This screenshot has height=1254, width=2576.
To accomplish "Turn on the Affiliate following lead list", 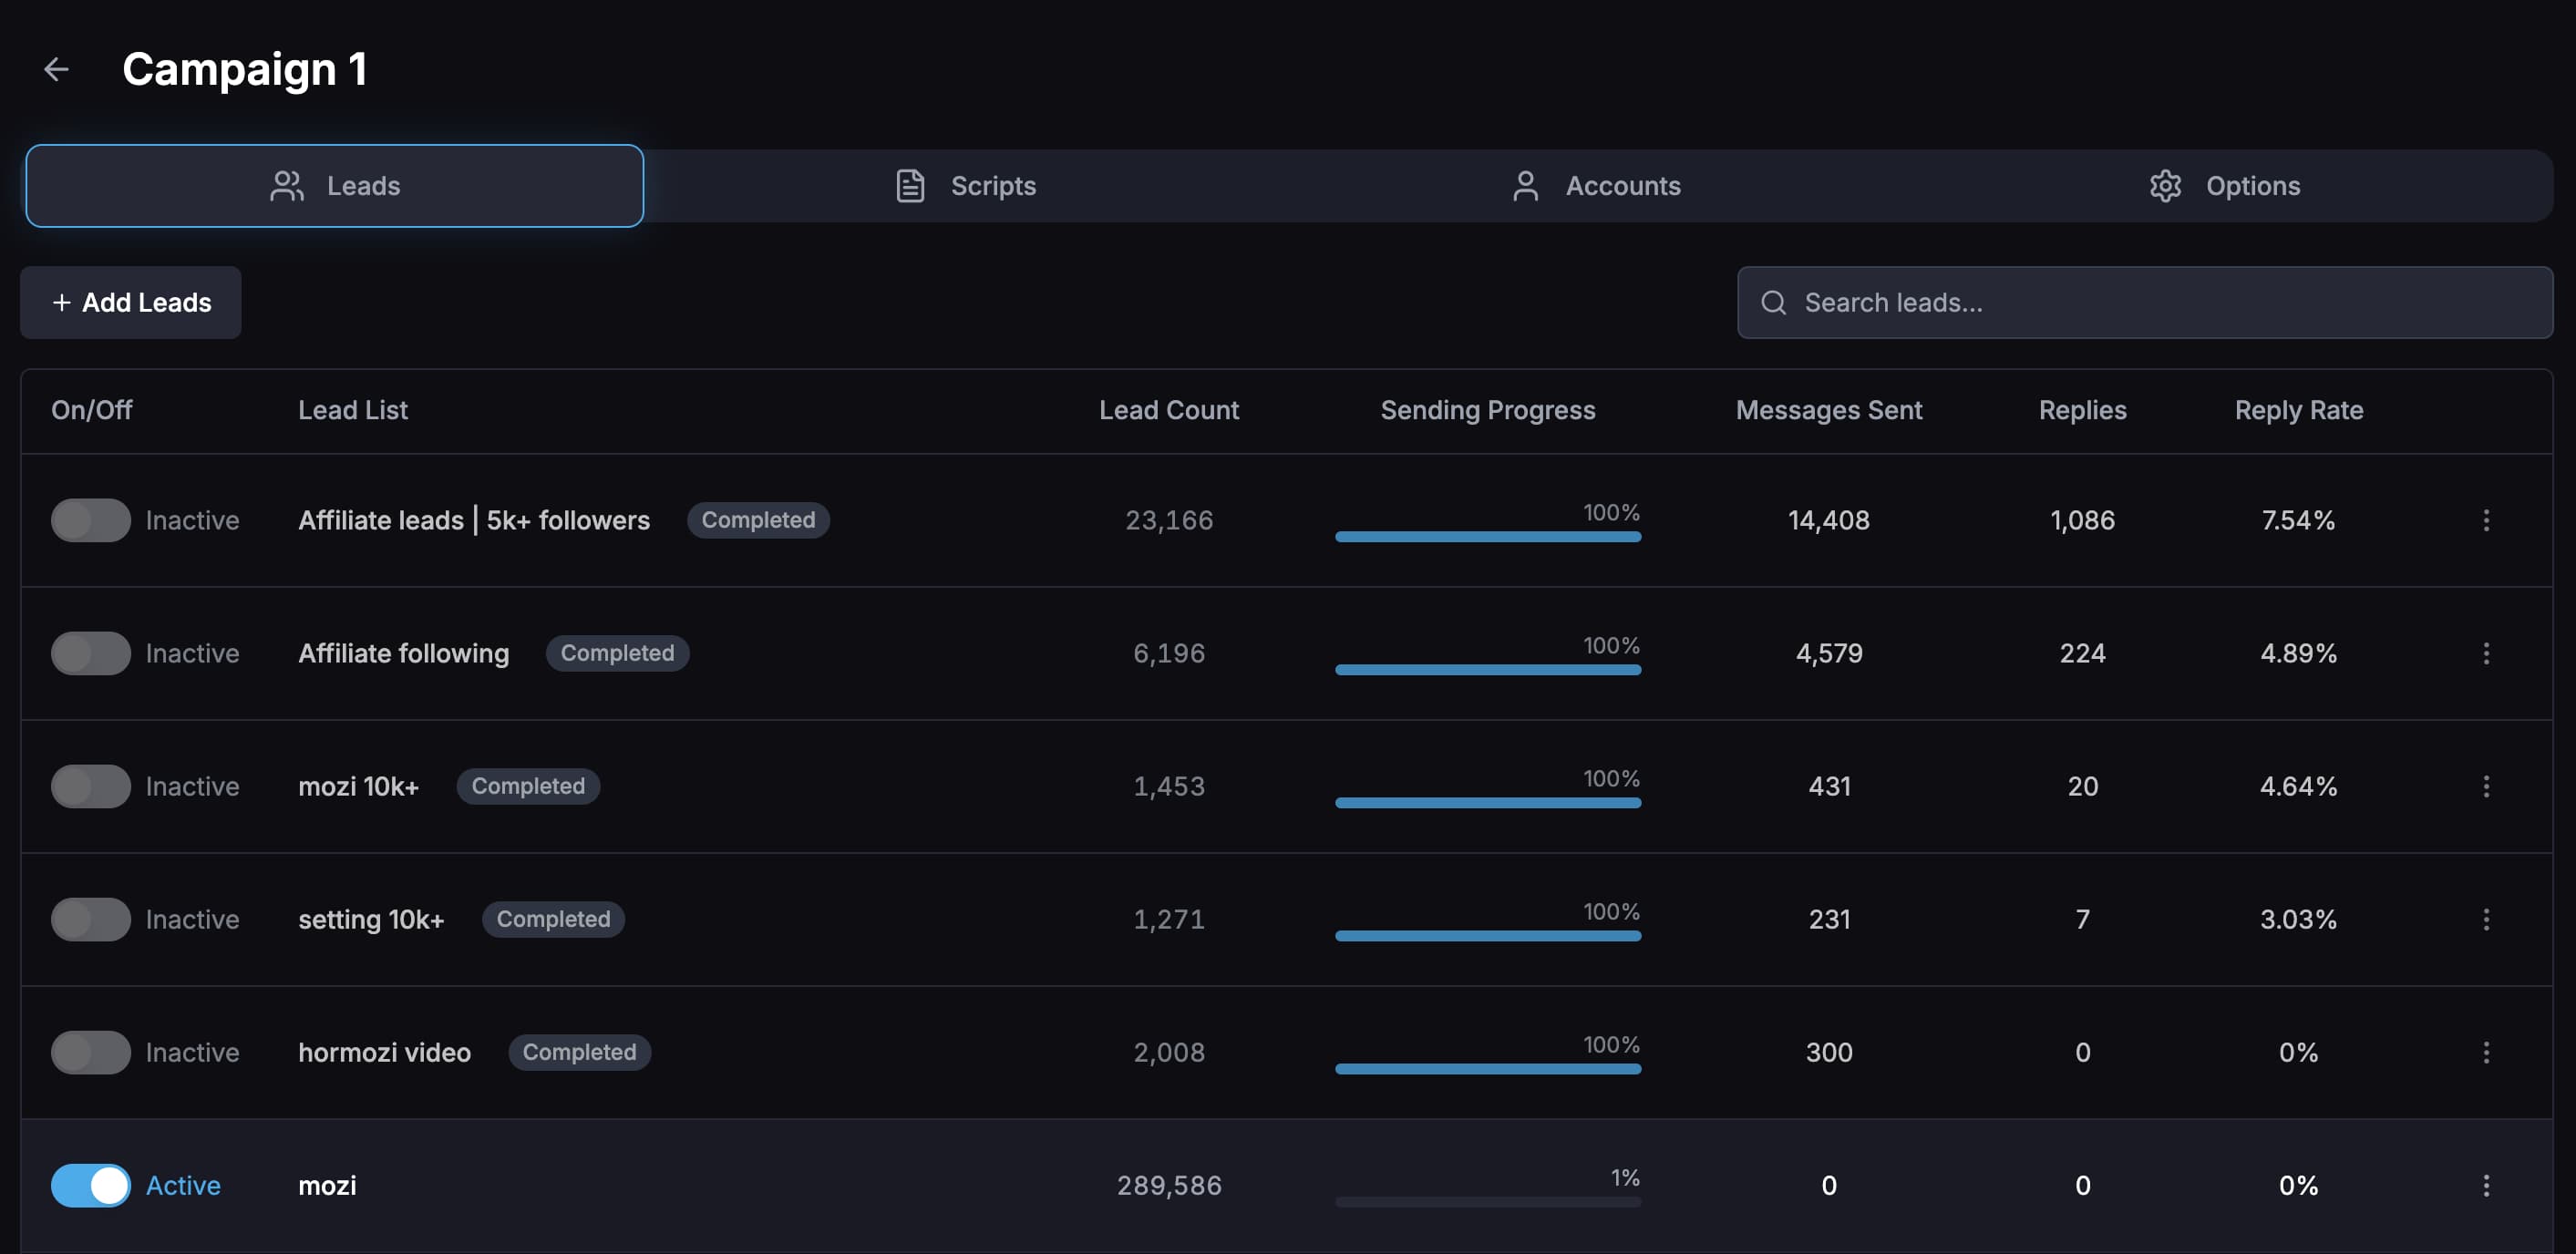I will pyautogui.click(x=91, y=653).
